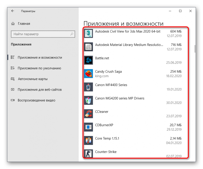Click the CDBurnerXP app icon
Screen dimensions: 203x169
click(x=88, y=127)
